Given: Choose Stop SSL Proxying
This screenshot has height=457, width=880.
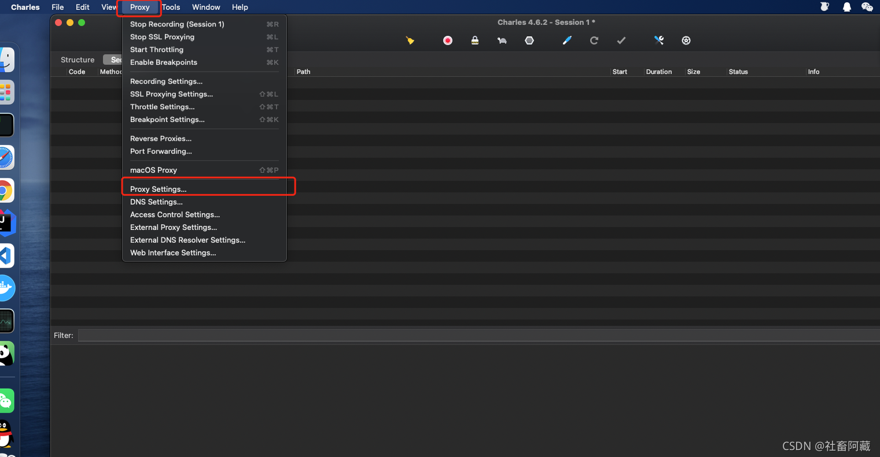Looking at the screenshot, I should [205, 37].
